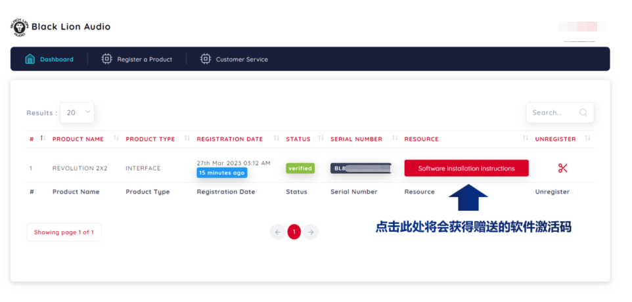Sort table by Status column header

(x=298, y=139)
